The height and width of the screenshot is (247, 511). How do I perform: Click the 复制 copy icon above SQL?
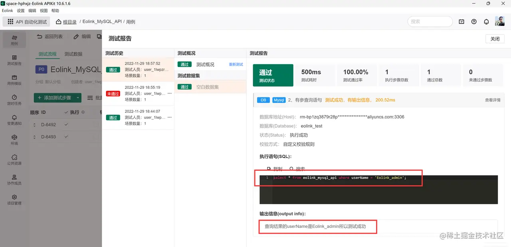pyautogui.click(x=269, y=169)
